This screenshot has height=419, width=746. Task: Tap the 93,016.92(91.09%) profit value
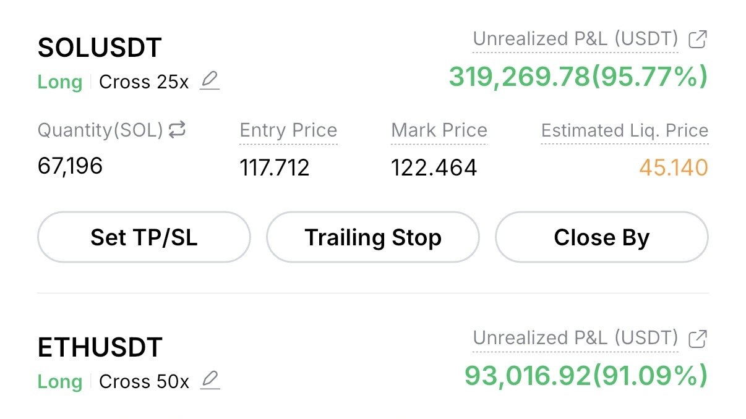pyautogui.click(x=586, y=376)
